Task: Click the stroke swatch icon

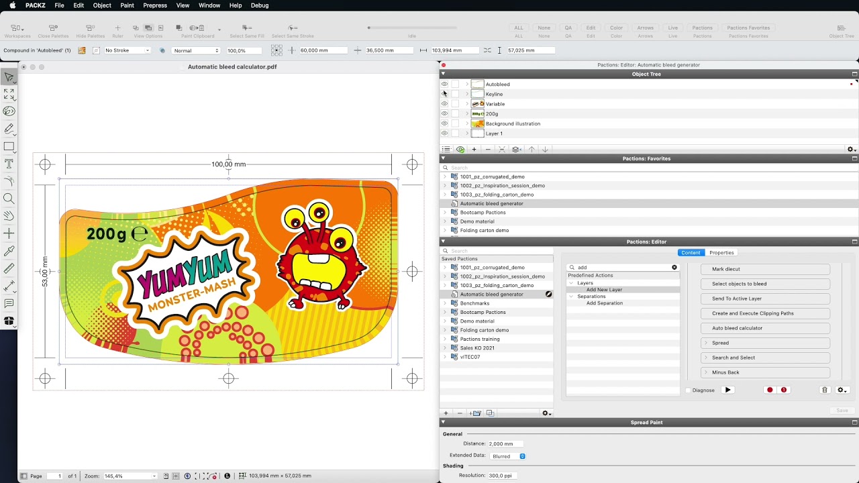Action: click(96, 50)
